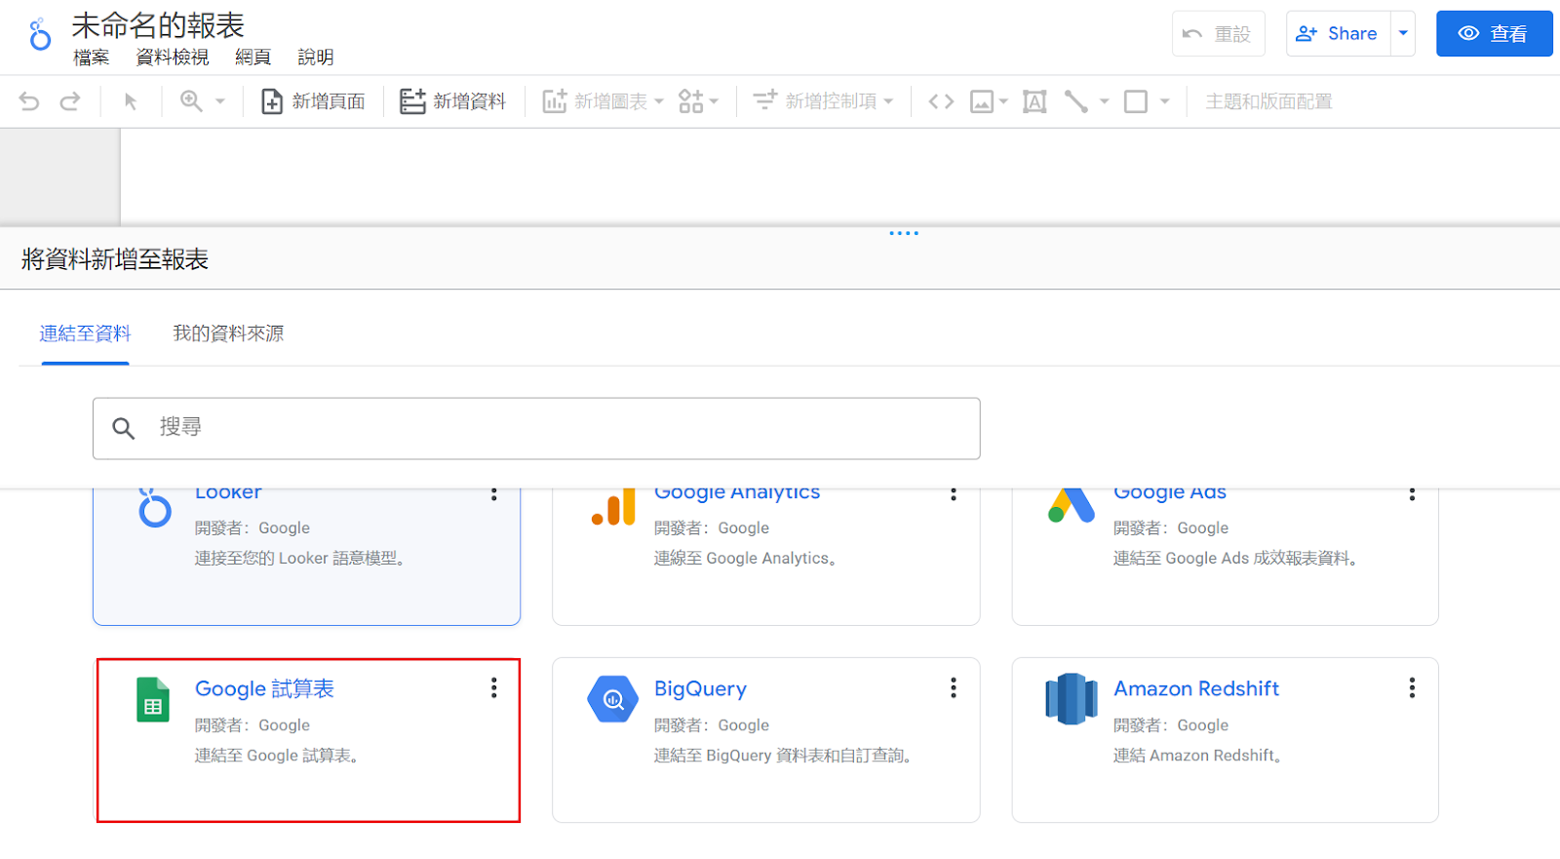Click the Google Analytics connector icon
This screenshot has height=859, width=1560.
(x=613, y=507)
